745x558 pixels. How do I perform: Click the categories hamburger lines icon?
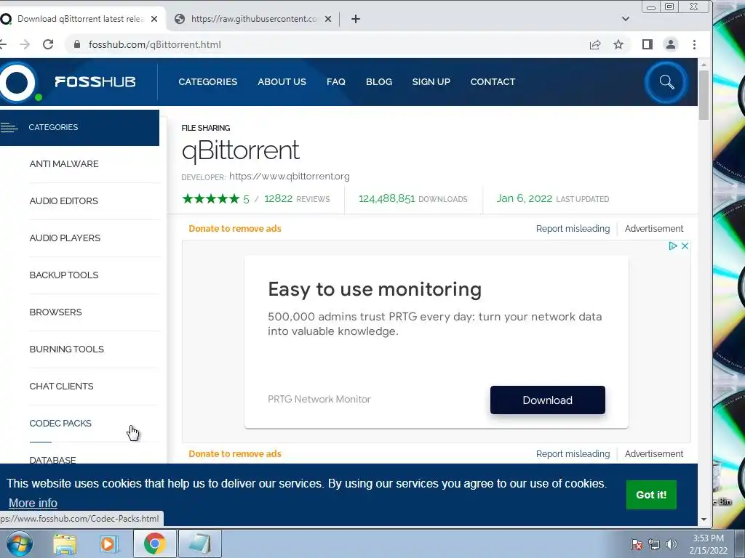(x=9, y=127)
